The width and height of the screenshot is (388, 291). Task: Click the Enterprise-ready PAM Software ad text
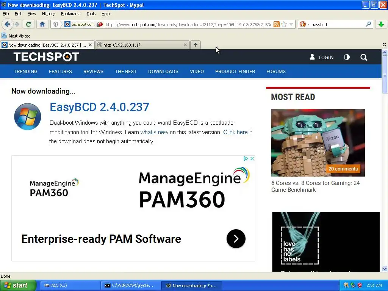tap(101, 239)
